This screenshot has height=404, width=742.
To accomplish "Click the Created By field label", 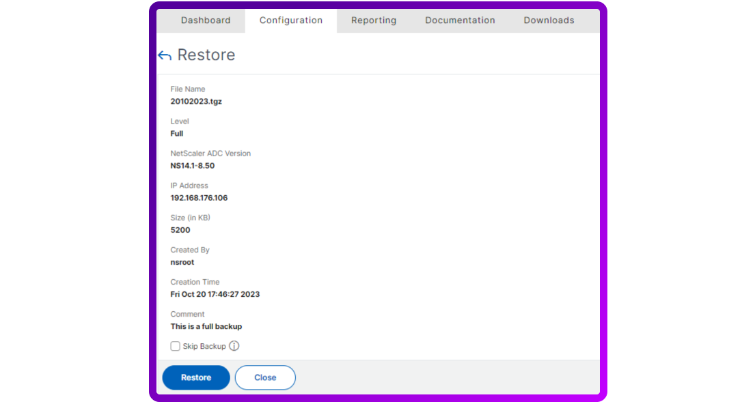I will [190, 250].
